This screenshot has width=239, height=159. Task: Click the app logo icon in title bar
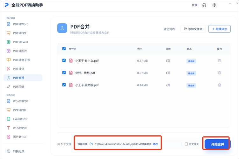pos(7,5)
